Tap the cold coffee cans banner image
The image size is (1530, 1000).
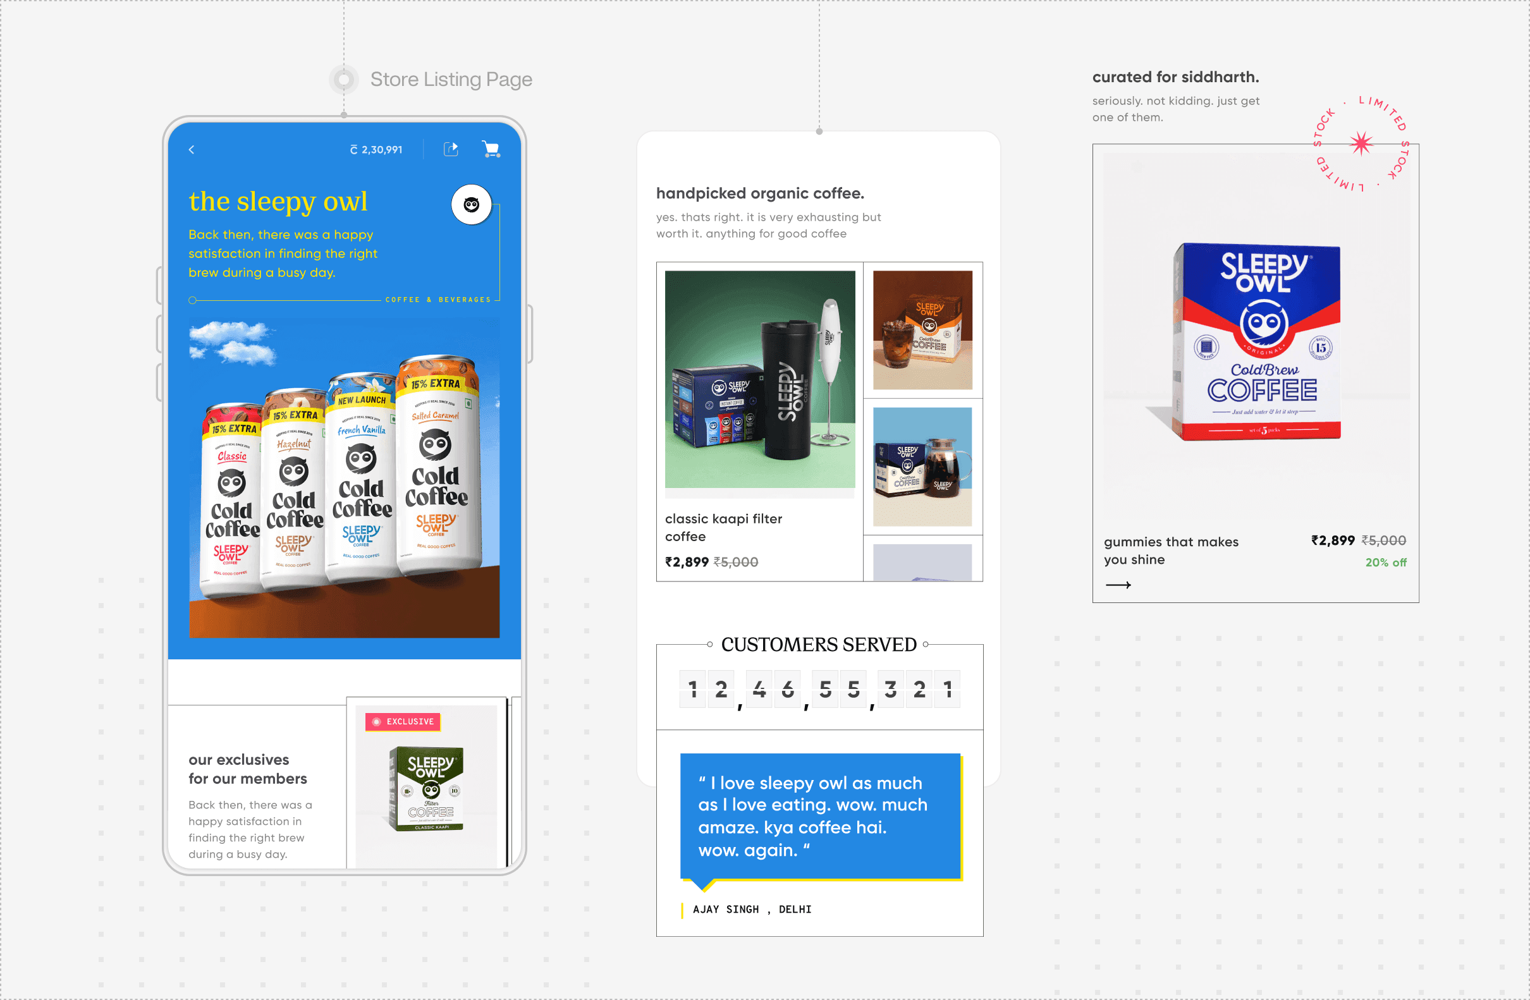pos(344,479)
